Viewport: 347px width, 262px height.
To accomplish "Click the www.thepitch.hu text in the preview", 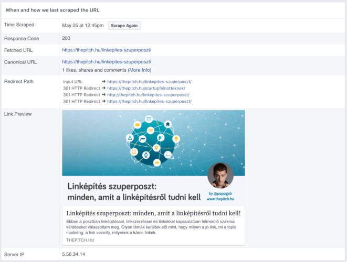I will pyautogui.click(x=220, y=199).
